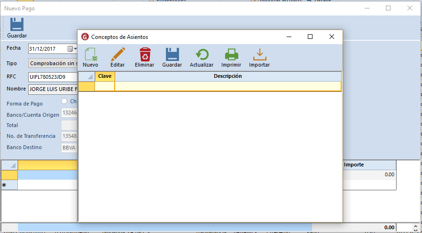Click the Descripción column header
The width and height of the screenshot is (422, 233).
click(x=228, y=76)
